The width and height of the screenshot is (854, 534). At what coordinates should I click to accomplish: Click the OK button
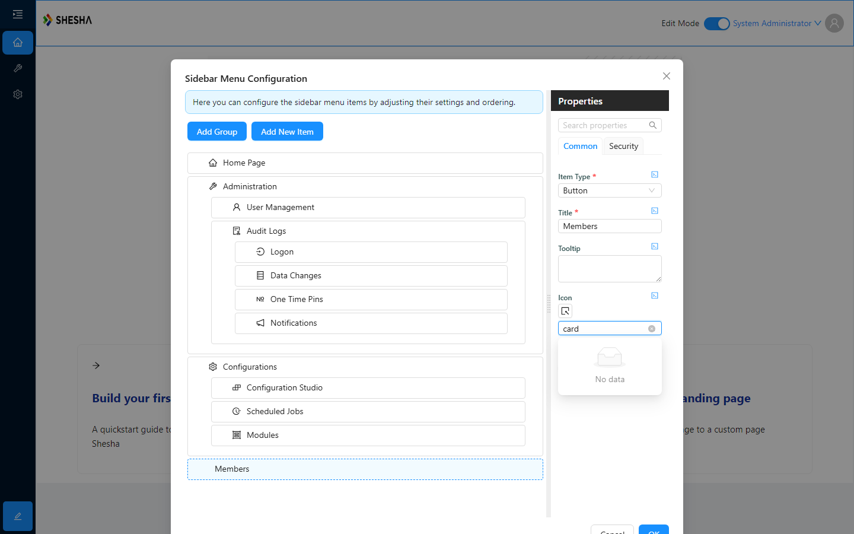[654, 529]
